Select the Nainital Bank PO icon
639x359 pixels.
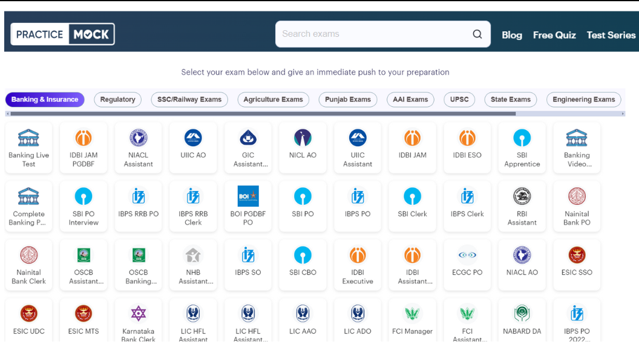(577, 196)
